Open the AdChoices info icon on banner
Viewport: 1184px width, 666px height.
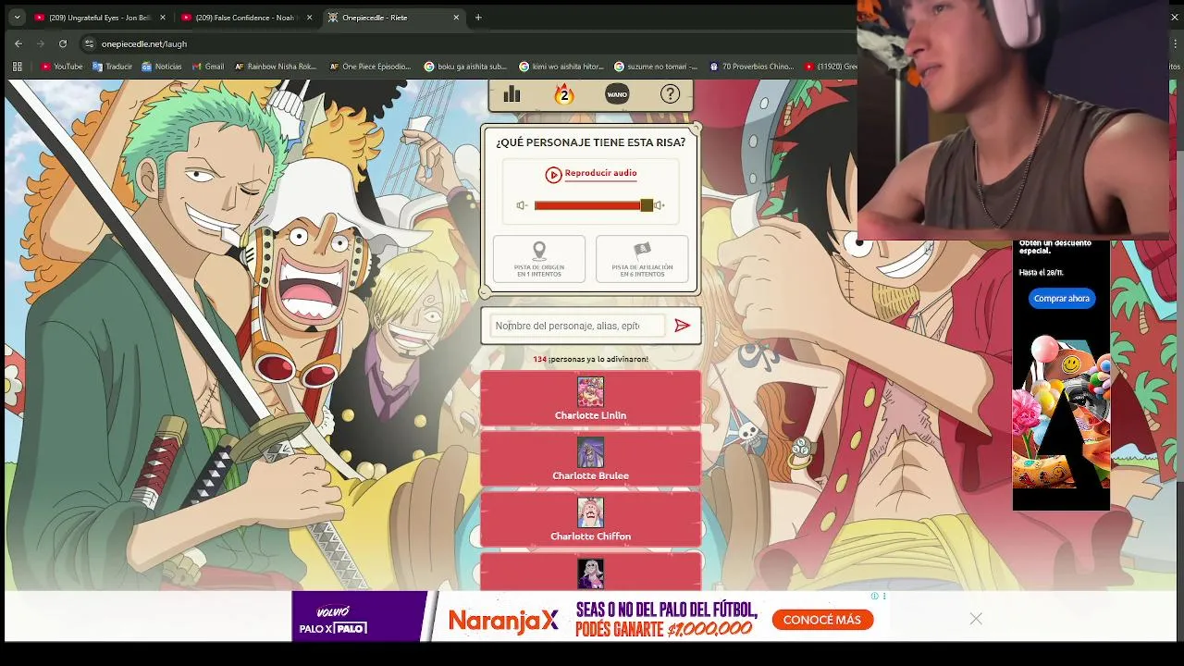[875, 597]
